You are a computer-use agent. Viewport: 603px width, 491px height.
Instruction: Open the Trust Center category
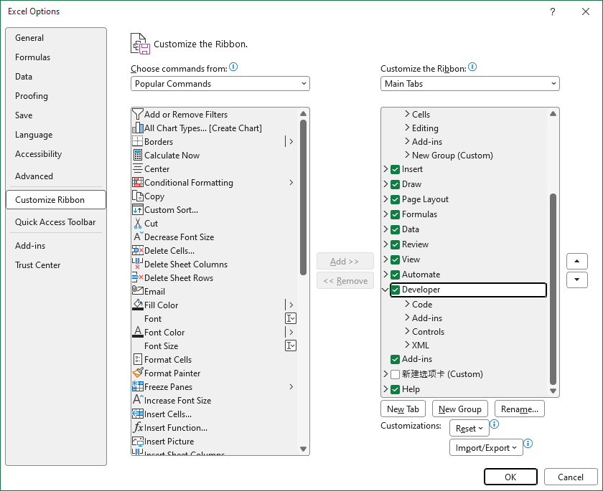38,265
